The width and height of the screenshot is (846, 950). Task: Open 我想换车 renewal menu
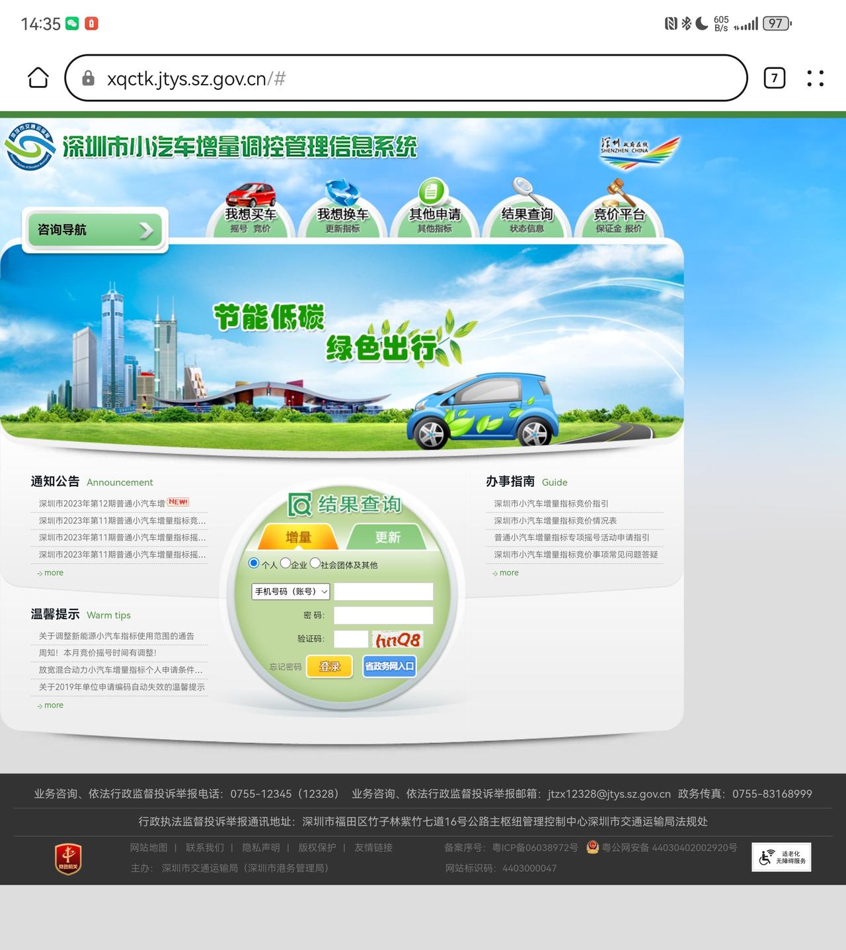point(342,208)
